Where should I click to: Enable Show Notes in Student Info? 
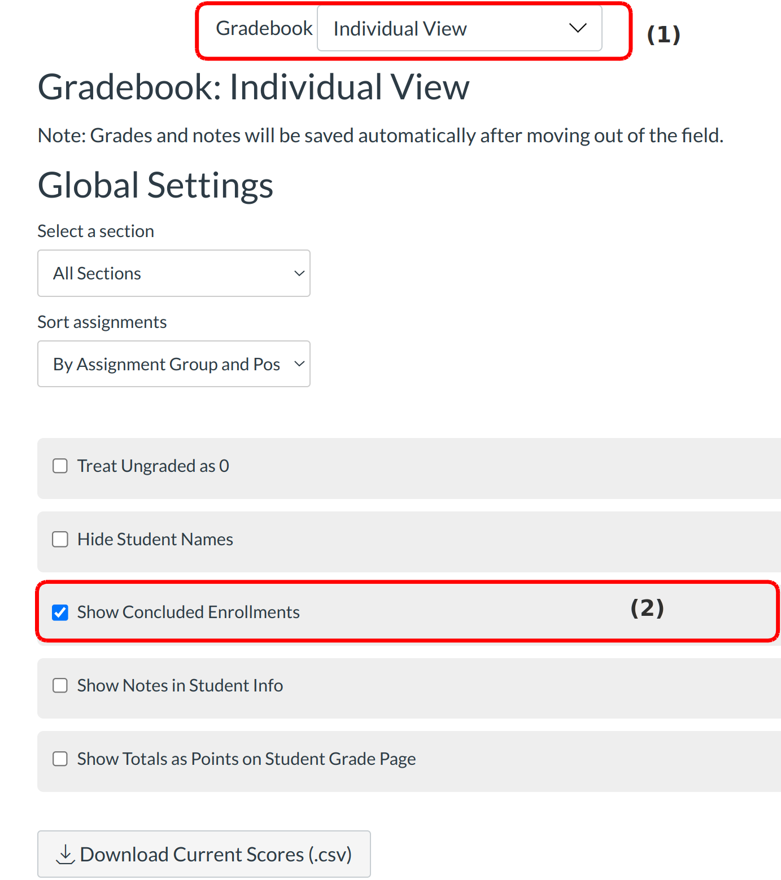(60, 686)
